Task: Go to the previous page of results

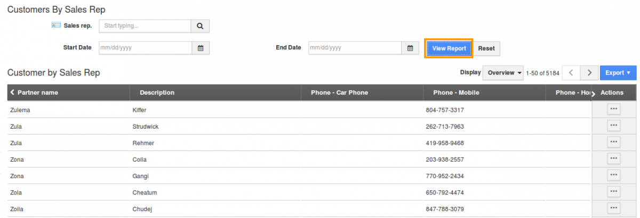Action: pos(571,73)
